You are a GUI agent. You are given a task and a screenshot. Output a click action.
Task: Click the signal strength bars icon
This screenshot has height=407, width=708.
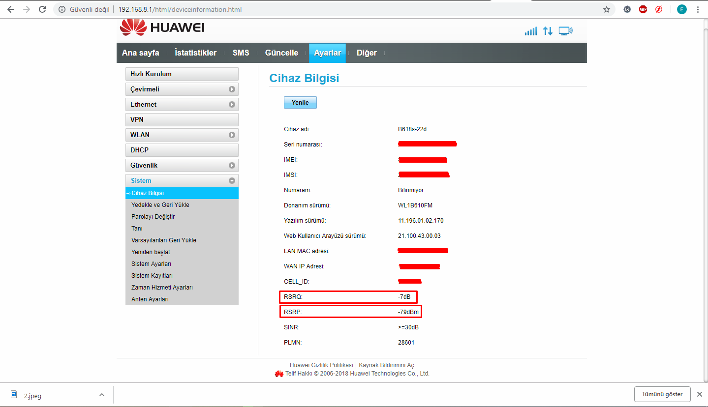[531, 31]
